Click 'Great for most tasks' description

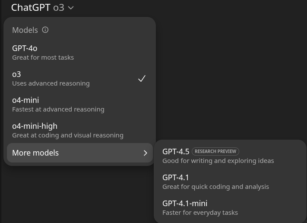point(43,57)
